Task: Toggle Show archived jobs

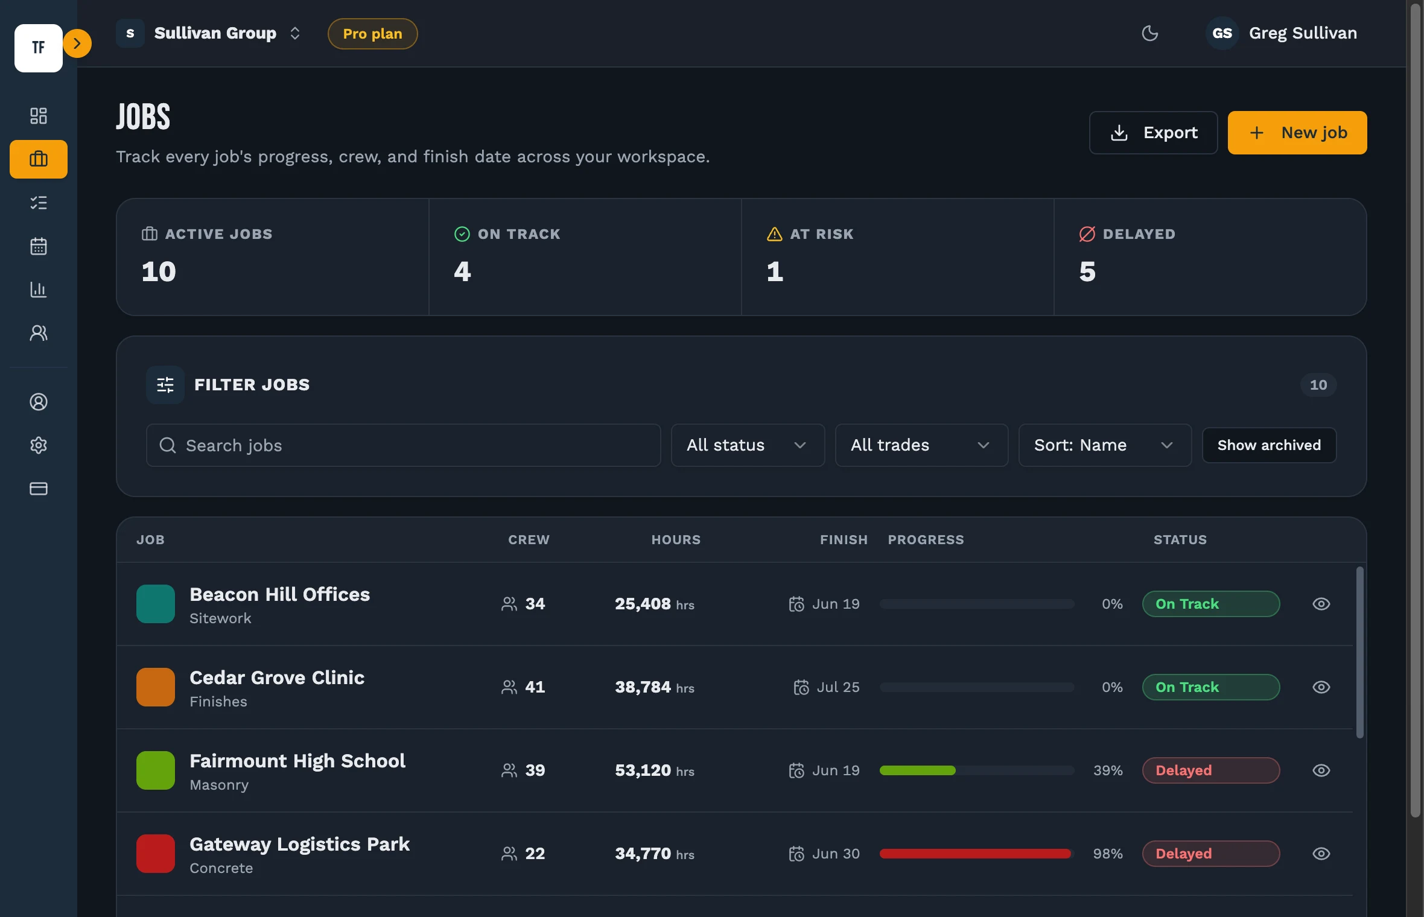Action: pos(1270,445)
